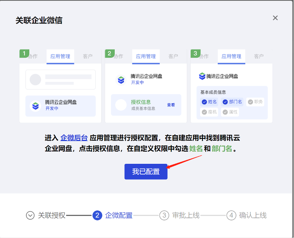Screen dimensions: 294x238
Task: Click 腾讯云企业网盘 logo in card 3
Action: pos(202,76)
